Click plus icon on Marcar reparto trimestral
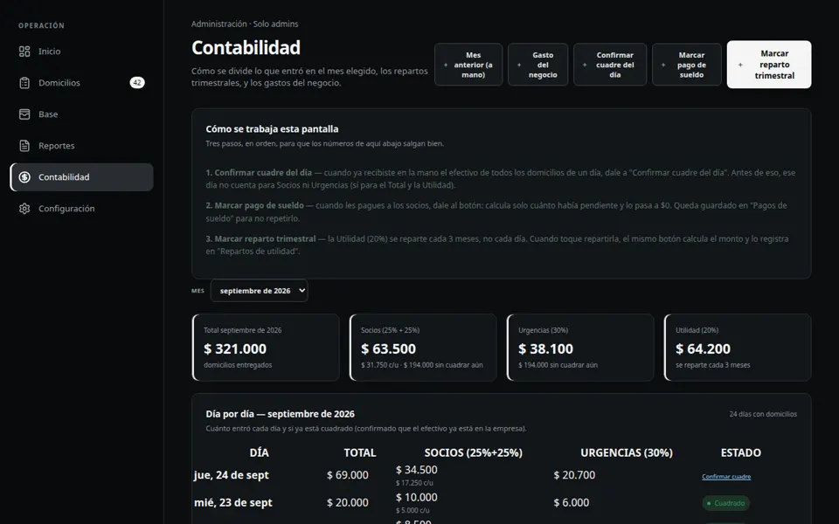Image resolution: width=839 pixels, height=524 pixels. (x=740, y=65)
